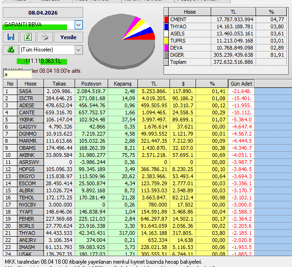Sort main table by No column
Screen dimensions: 292x267
10,84
